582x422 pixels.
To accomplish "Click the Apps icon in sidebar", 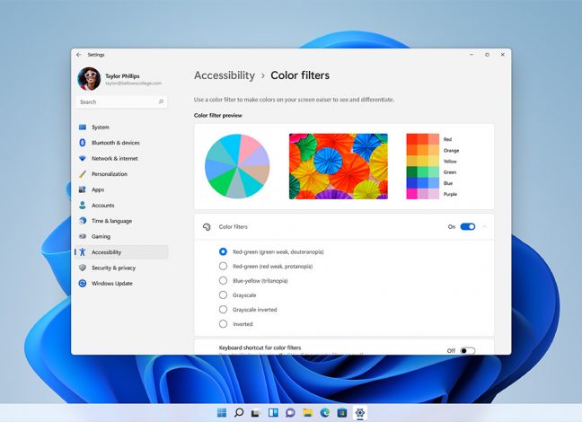I will click(83, 189).
